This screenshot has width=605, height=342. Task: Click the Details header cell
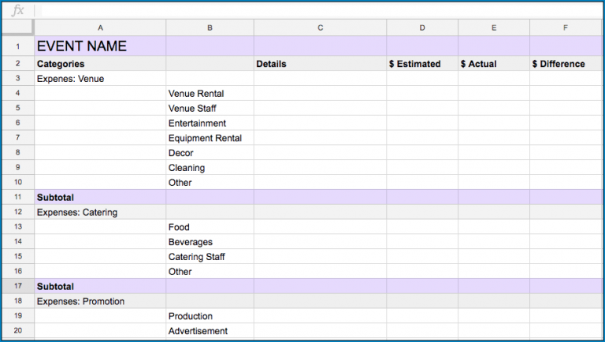tap(320, 64)
